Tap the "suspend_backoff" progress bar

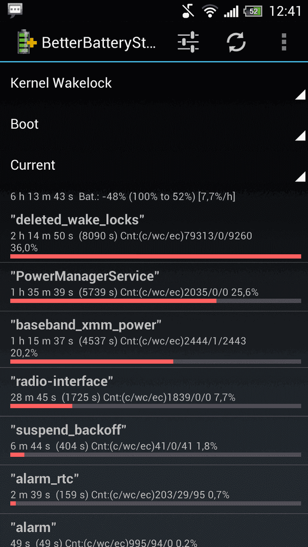(156, 454)
